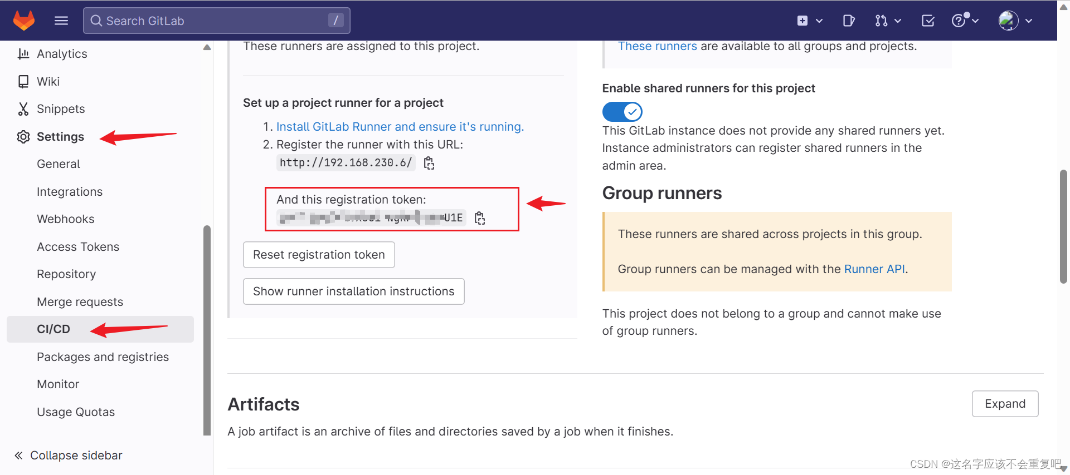
Task: Click the Snippets scissors icon
Action: [x=23, y=109]
